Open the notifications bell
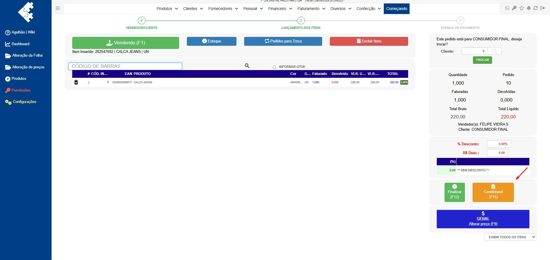This screenshot has width=550, height=260. pos(529,8)
